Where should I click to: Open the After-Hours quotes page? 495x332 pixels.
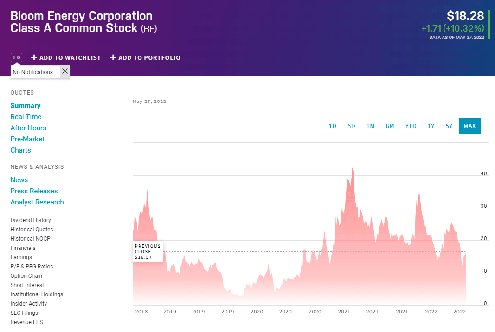click(28, 128)
